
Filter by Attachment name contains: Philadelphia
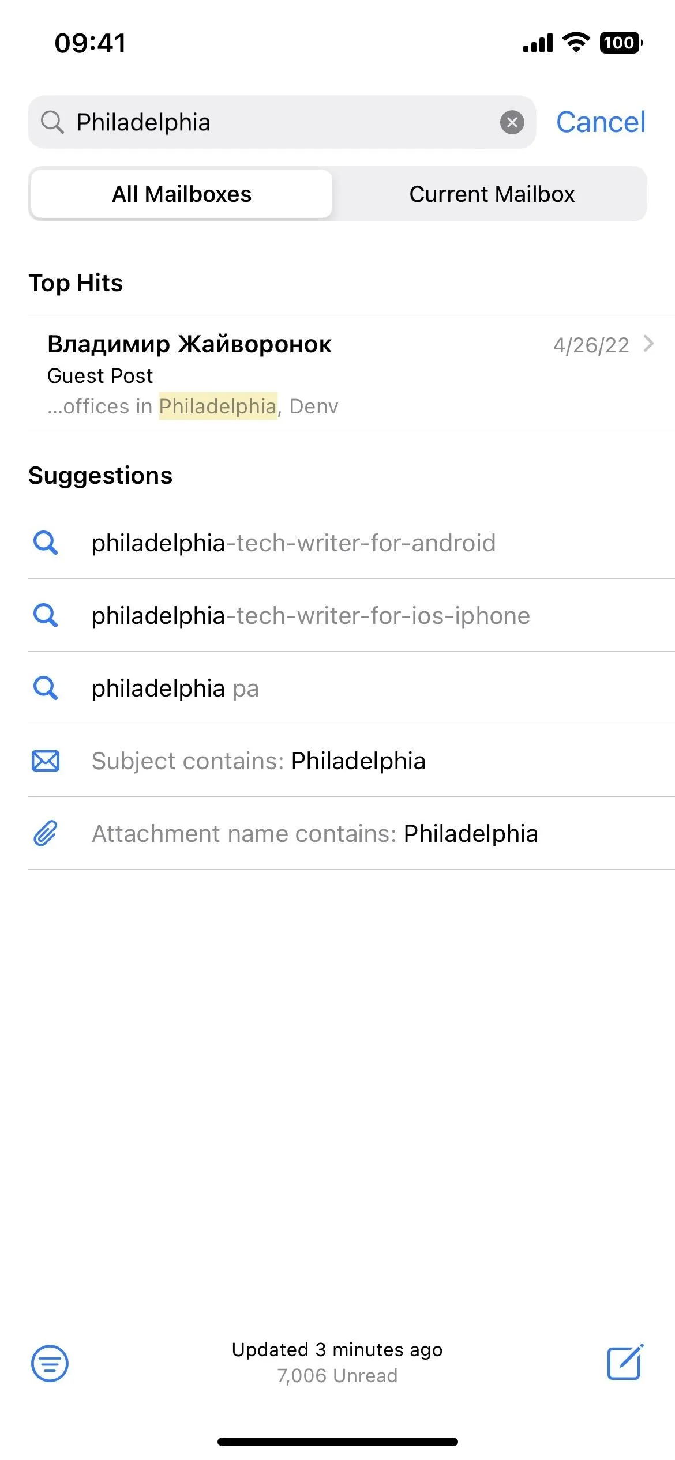351,833
